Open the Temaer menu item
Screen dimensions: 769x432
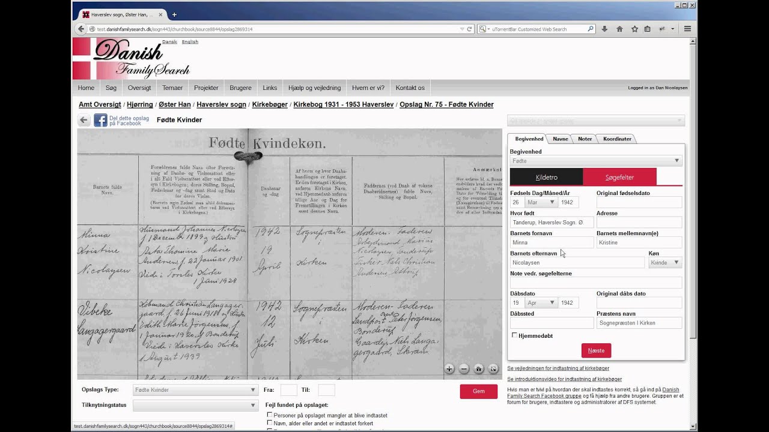click(172, 88)
